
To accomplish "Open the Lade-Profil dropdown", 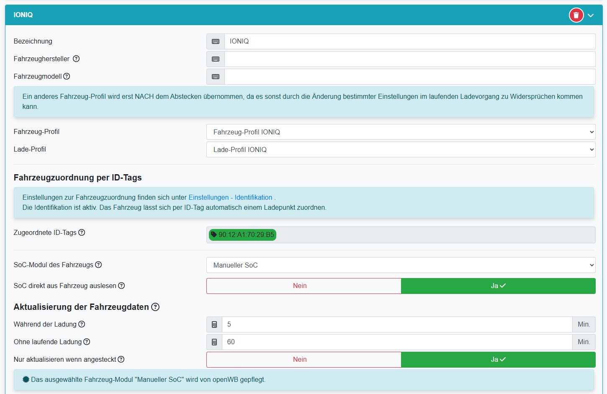I will point(401,149).
